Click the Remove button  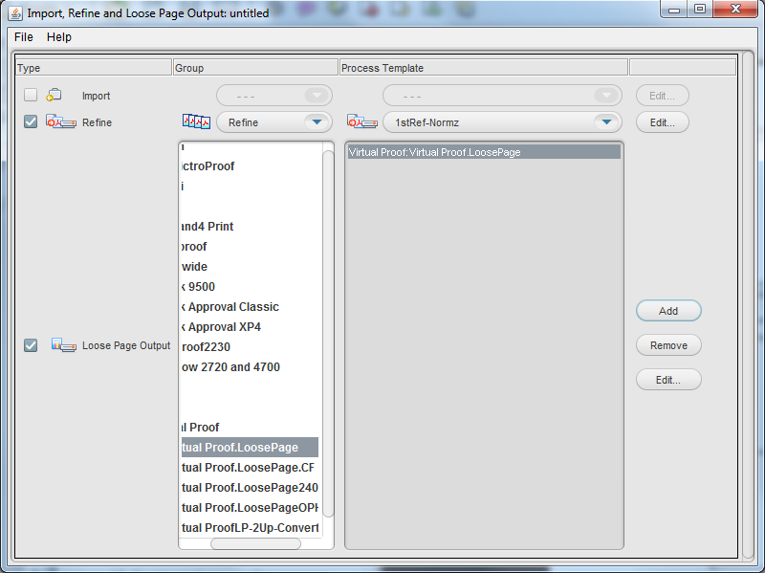[668, 345]
